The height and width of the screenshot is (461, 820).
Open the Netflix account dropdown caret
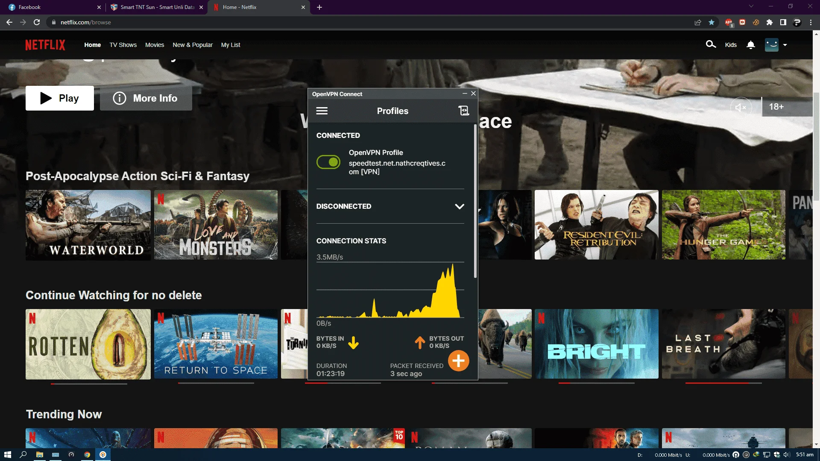785,45
